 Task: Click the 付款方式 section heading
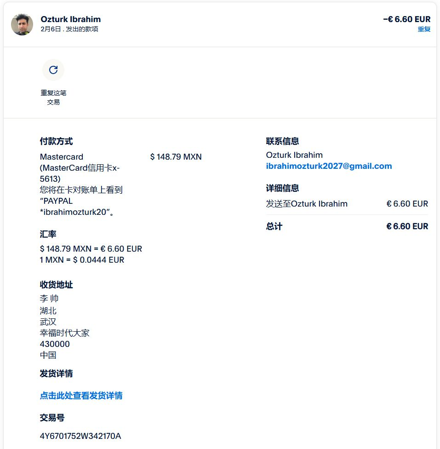coord(56,141)
